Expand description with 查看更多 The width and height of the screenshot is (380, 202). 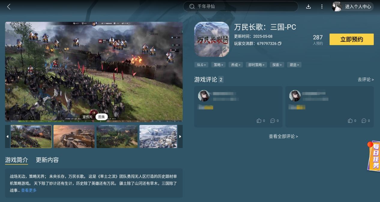[29, 190]
